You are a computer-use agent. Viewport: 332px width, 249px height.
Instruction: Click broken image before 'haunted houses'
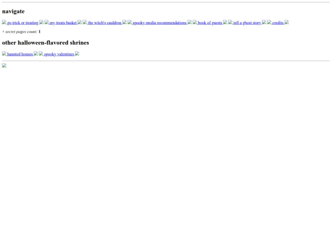[x=4, y=53]
